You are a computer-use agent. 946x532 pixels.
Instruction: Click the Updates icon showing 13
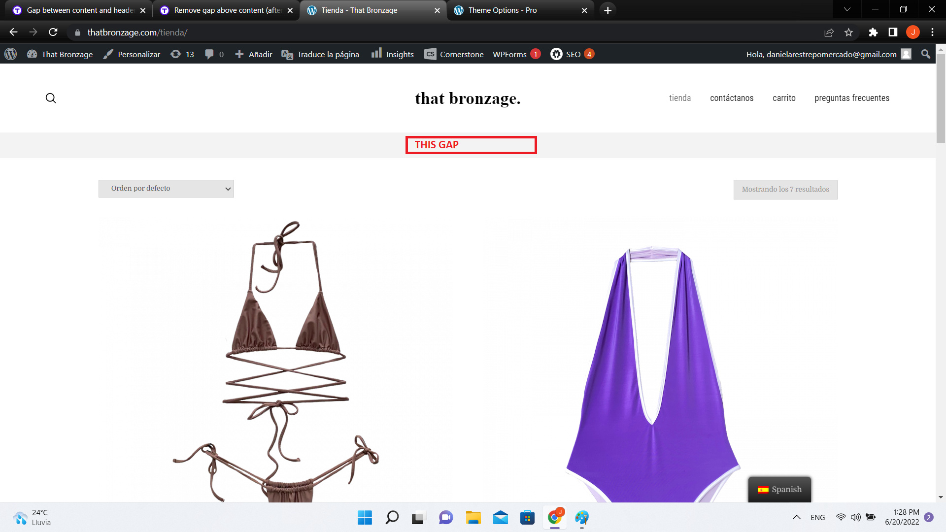(182, 54)
